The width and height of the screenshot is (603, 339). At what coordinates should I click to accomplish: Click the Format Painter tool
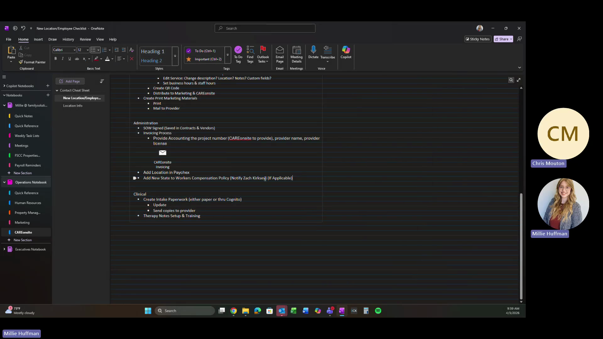pos(32,62)
